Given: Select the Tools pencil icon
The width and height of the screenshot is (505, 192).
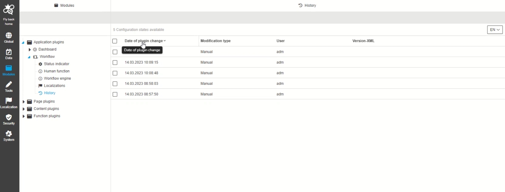Looking at the screenshot, I should pos(9,85).
